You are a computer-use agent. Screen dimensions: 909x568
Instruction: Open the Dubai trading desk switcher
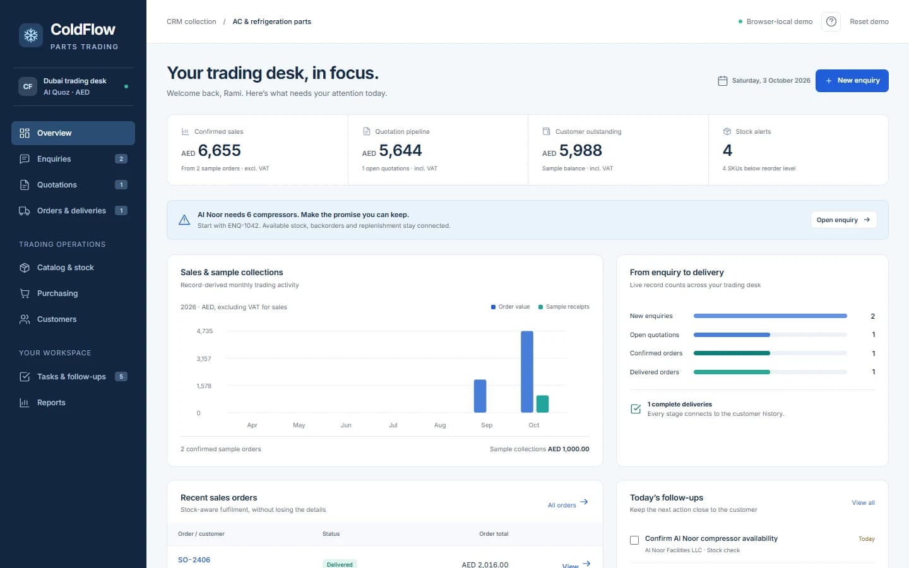[x=73, y=86]
